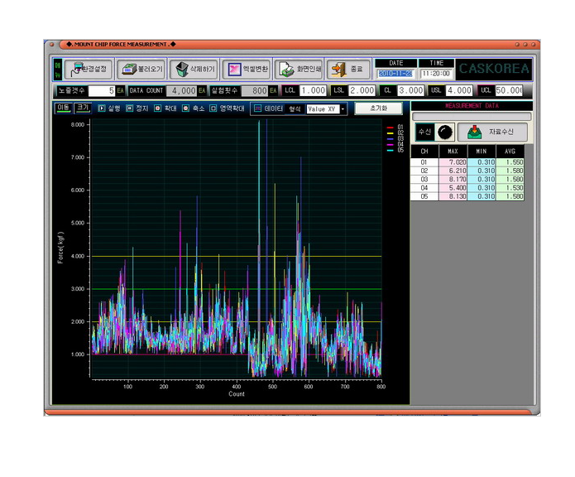
Task: Click the 데이터 data icon
Action: point(258,108)
